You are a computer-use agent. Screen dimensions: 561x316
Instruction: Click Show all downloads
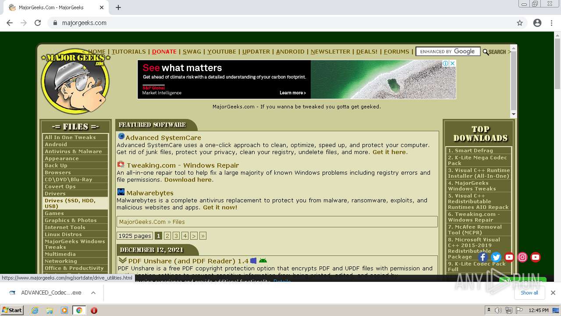pyautogui.click(x=529, y=293)
